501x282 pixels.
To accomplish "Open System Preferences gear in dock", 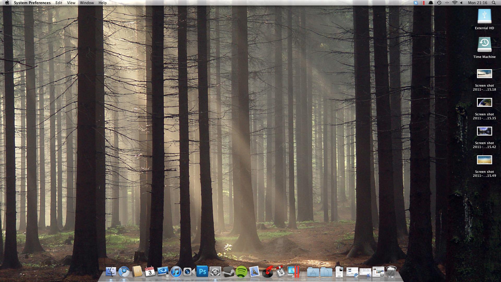I will point(215,272).
